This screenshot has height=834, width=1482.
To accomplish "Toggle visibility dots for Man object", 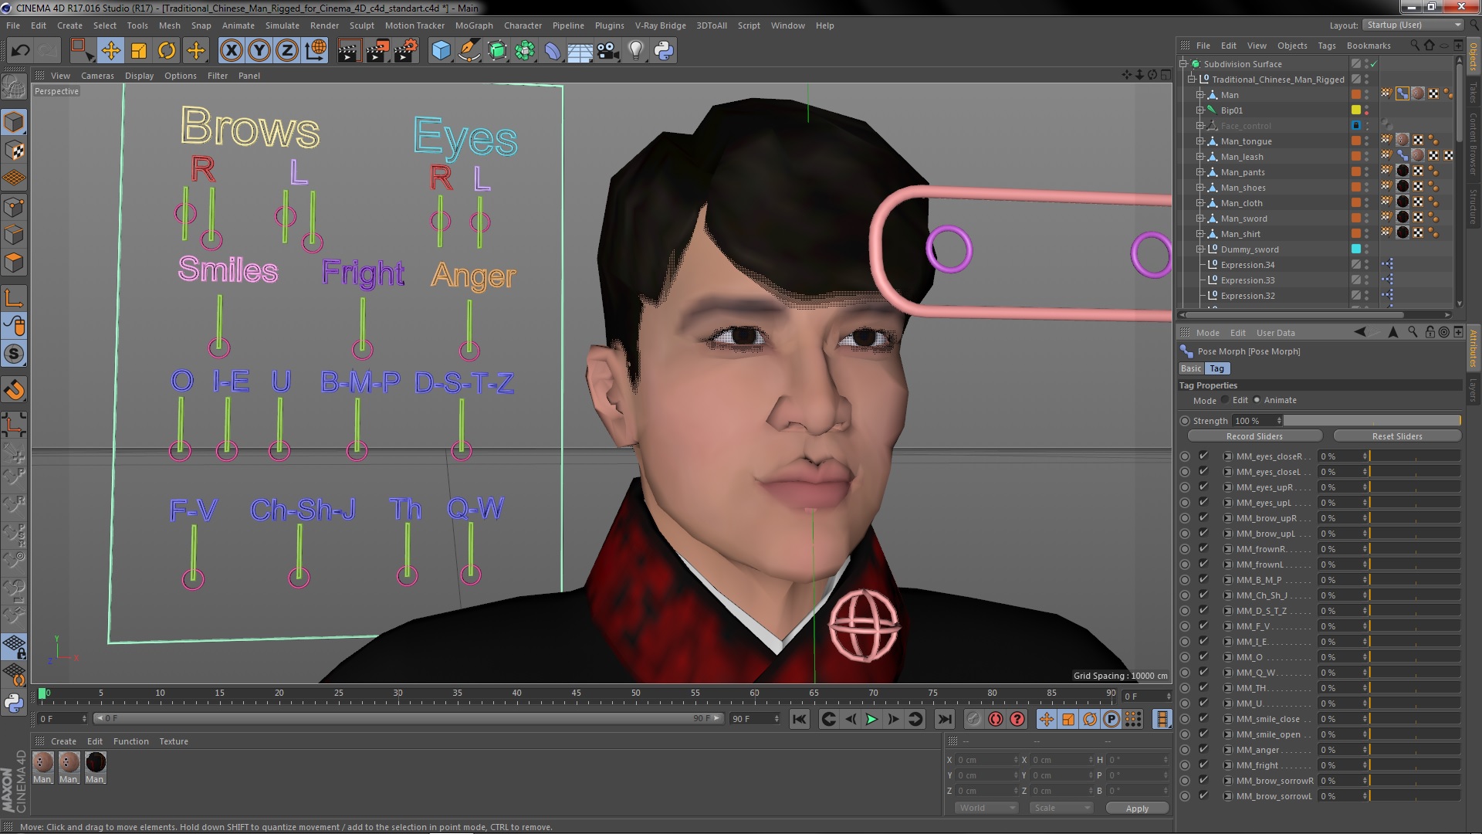I will (x=1366, y=94).
